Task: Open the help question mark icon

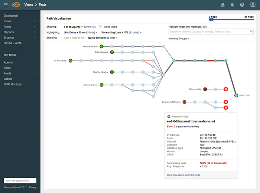Action: 242,5
